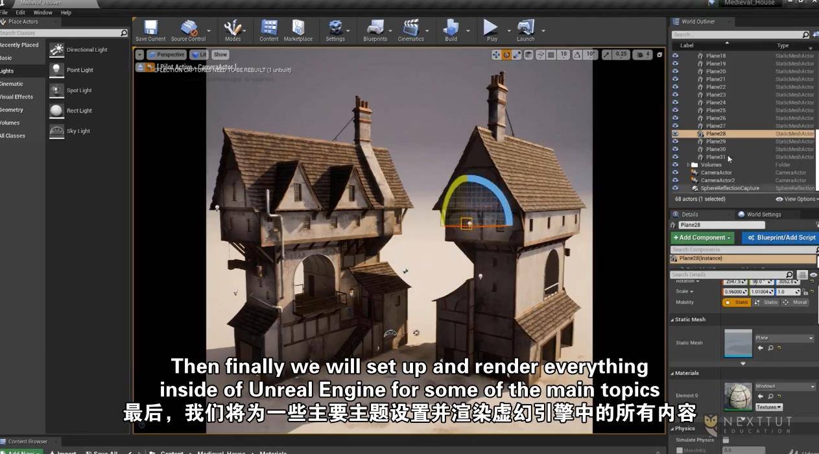
Task: Toggle visibility of CameraActor2
Action: (675, 180)
